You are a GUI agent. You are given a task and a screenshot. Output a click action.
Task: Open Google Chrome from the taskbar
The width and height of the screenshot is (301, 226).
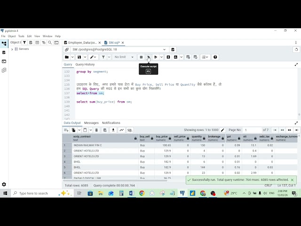[x=142, y=193]
